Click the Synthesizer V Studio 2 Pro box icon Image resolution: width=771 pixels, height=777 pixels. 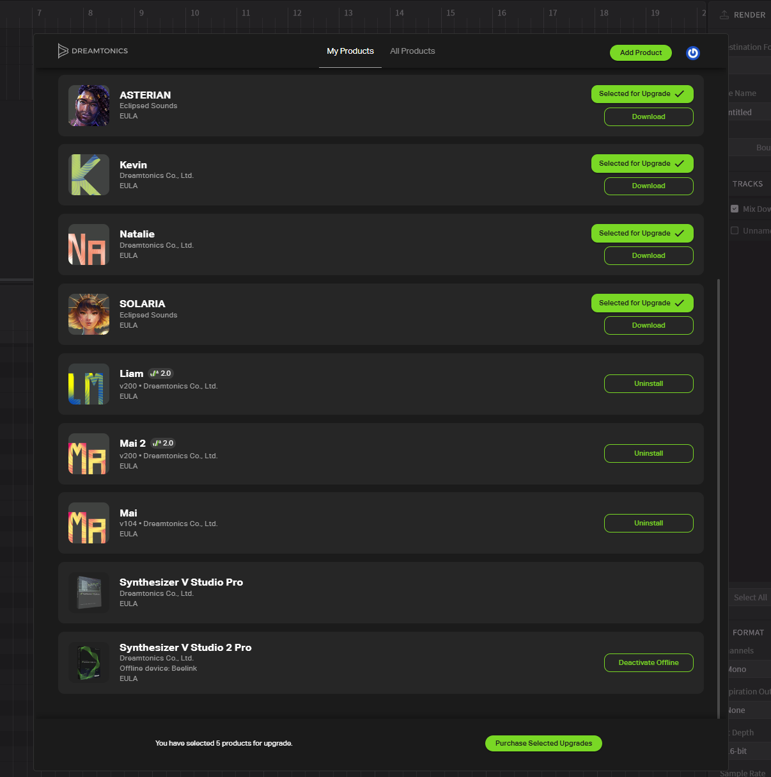coord(89,662)
